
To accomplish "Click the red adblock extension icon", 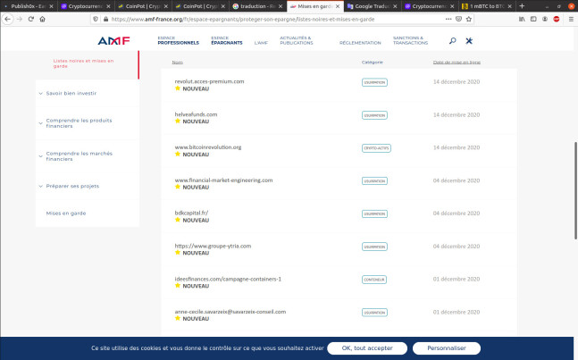I will [x=557, y=19].
